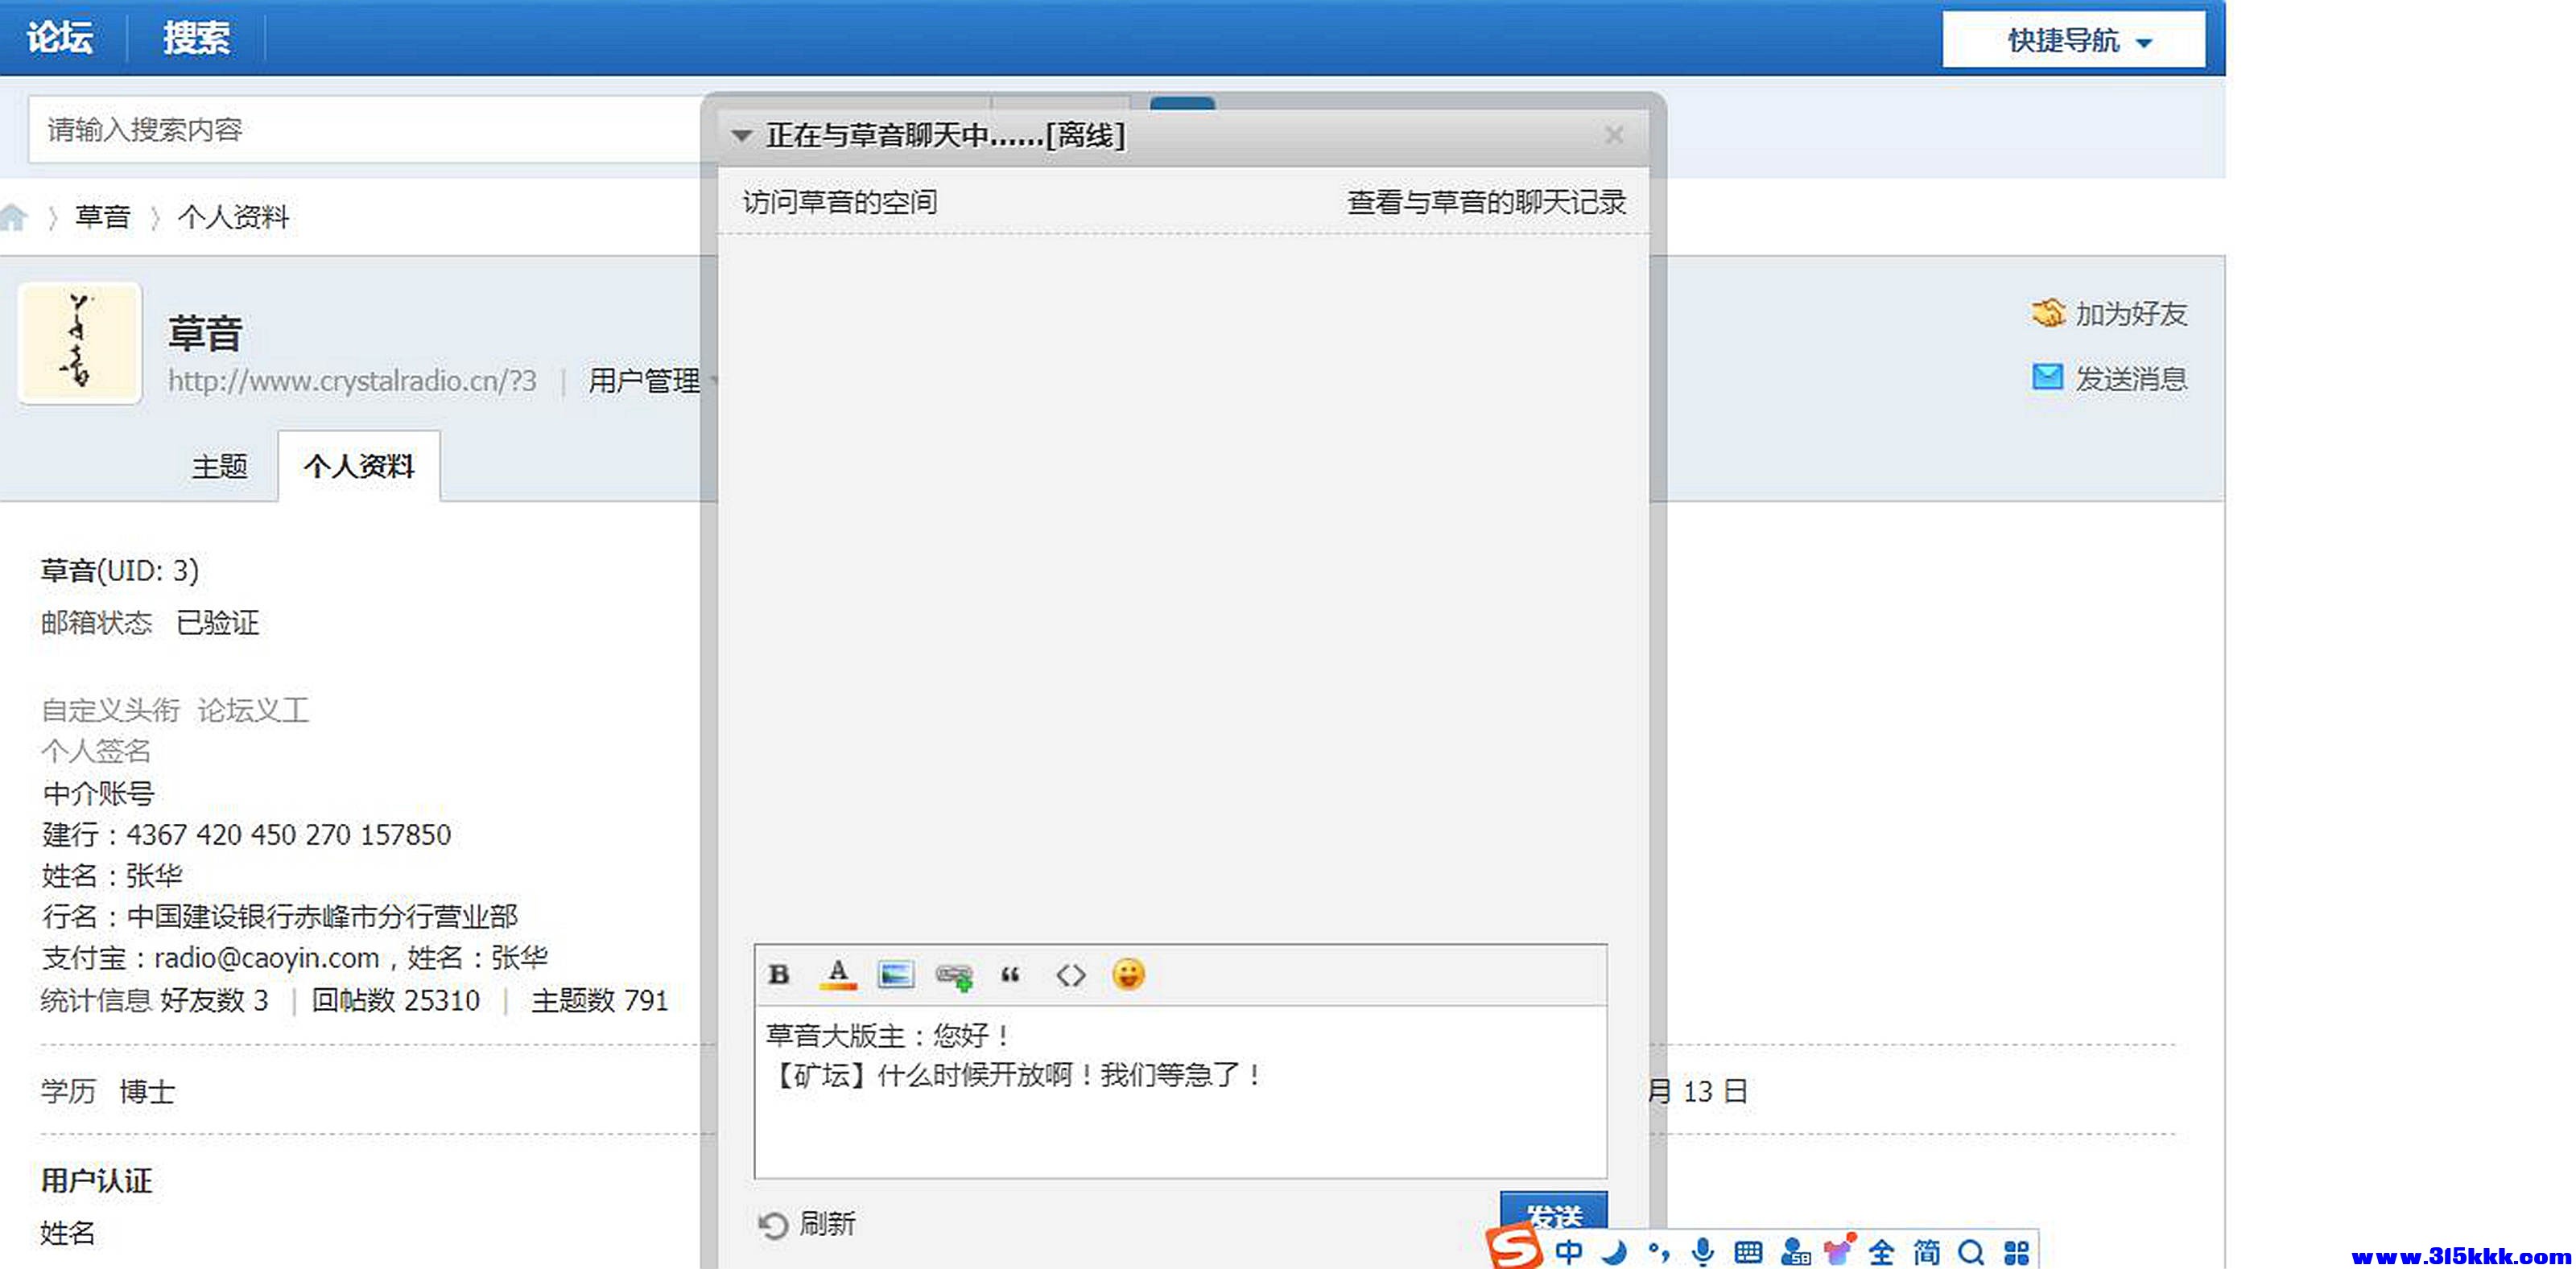The image size is (2576, 1269).
Task: Insert a hyperlink in the chat editor
Action: (953, 975)
